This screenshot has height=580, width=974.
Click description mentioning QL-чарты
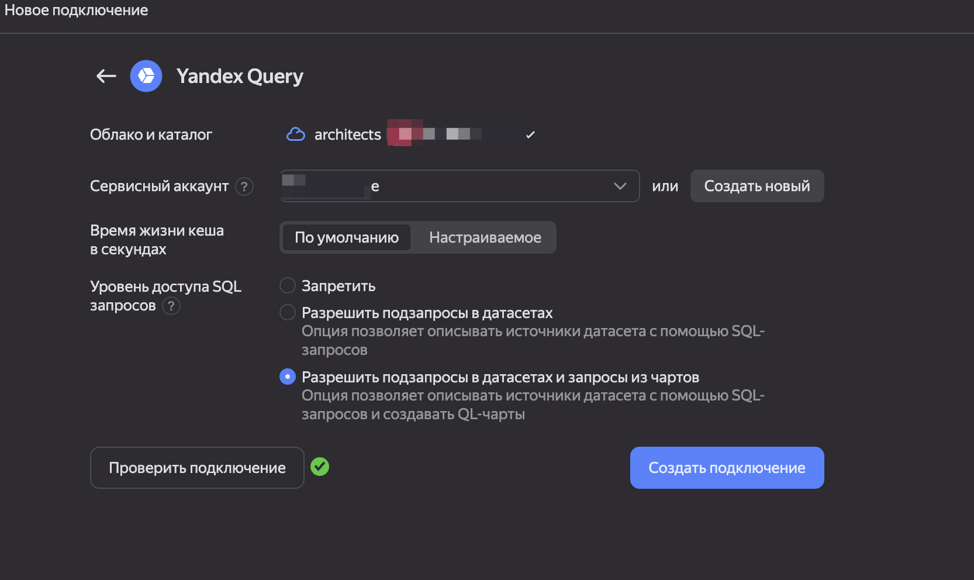coord(533,405)
